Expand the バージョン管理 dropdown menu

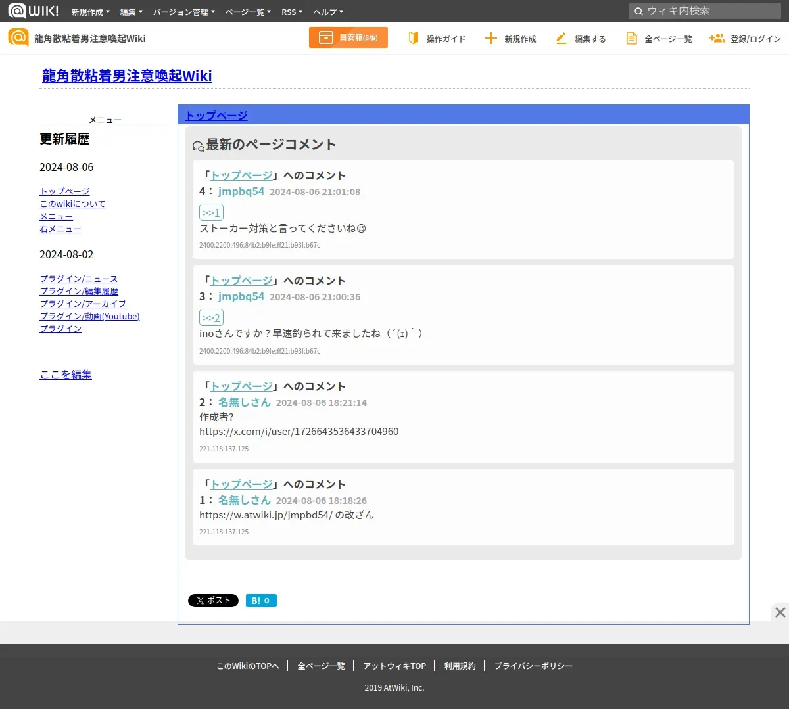(184, 12)
